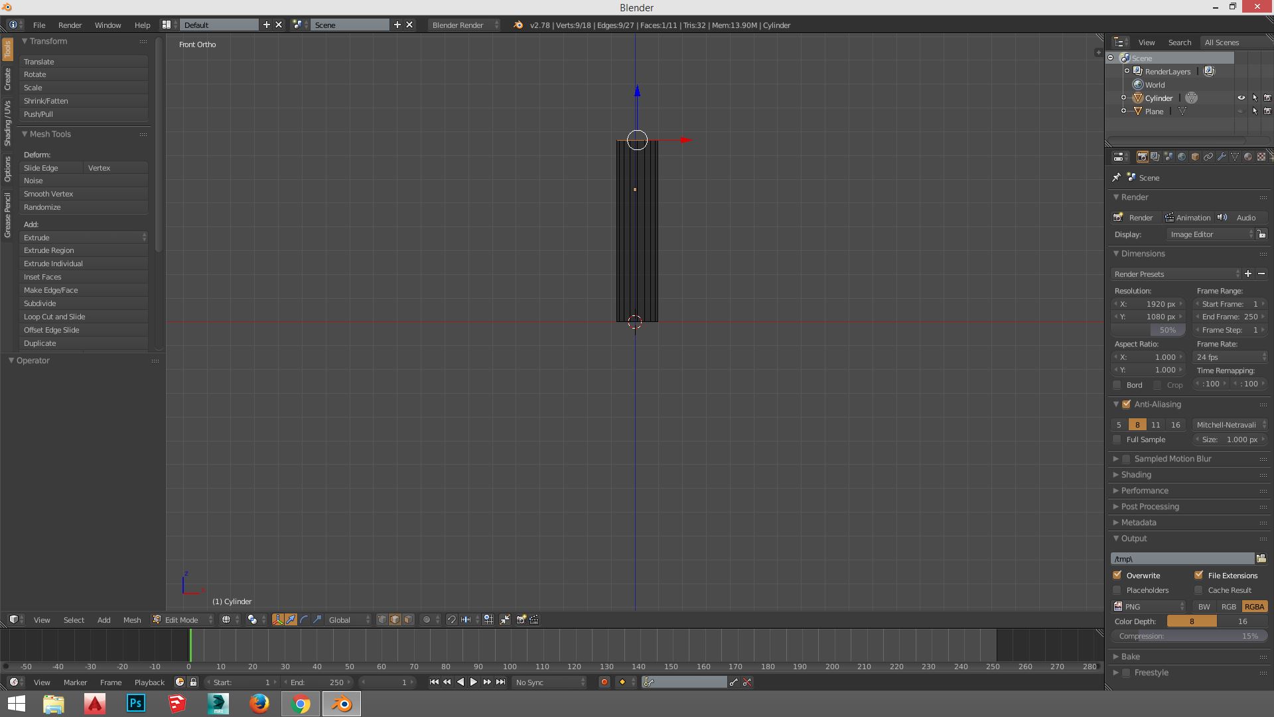Open the File menu
Viewport: 1274px width, 717px height.
pos(39,25)
